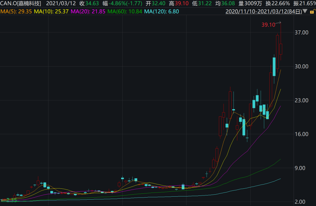Click the last candlestick on the chart
The height and width of the screenshot is (206, 316).
[x=281, y=49]
